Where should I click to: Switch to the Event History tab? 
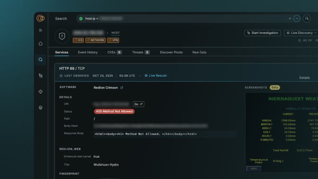[x=88, y=52]
